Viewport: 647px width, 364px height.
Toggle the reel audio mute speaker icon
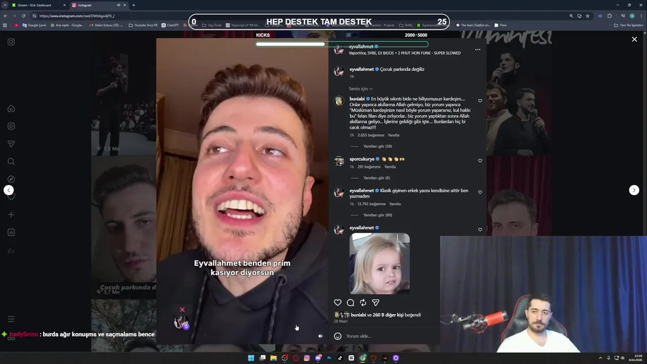point(320,336)
